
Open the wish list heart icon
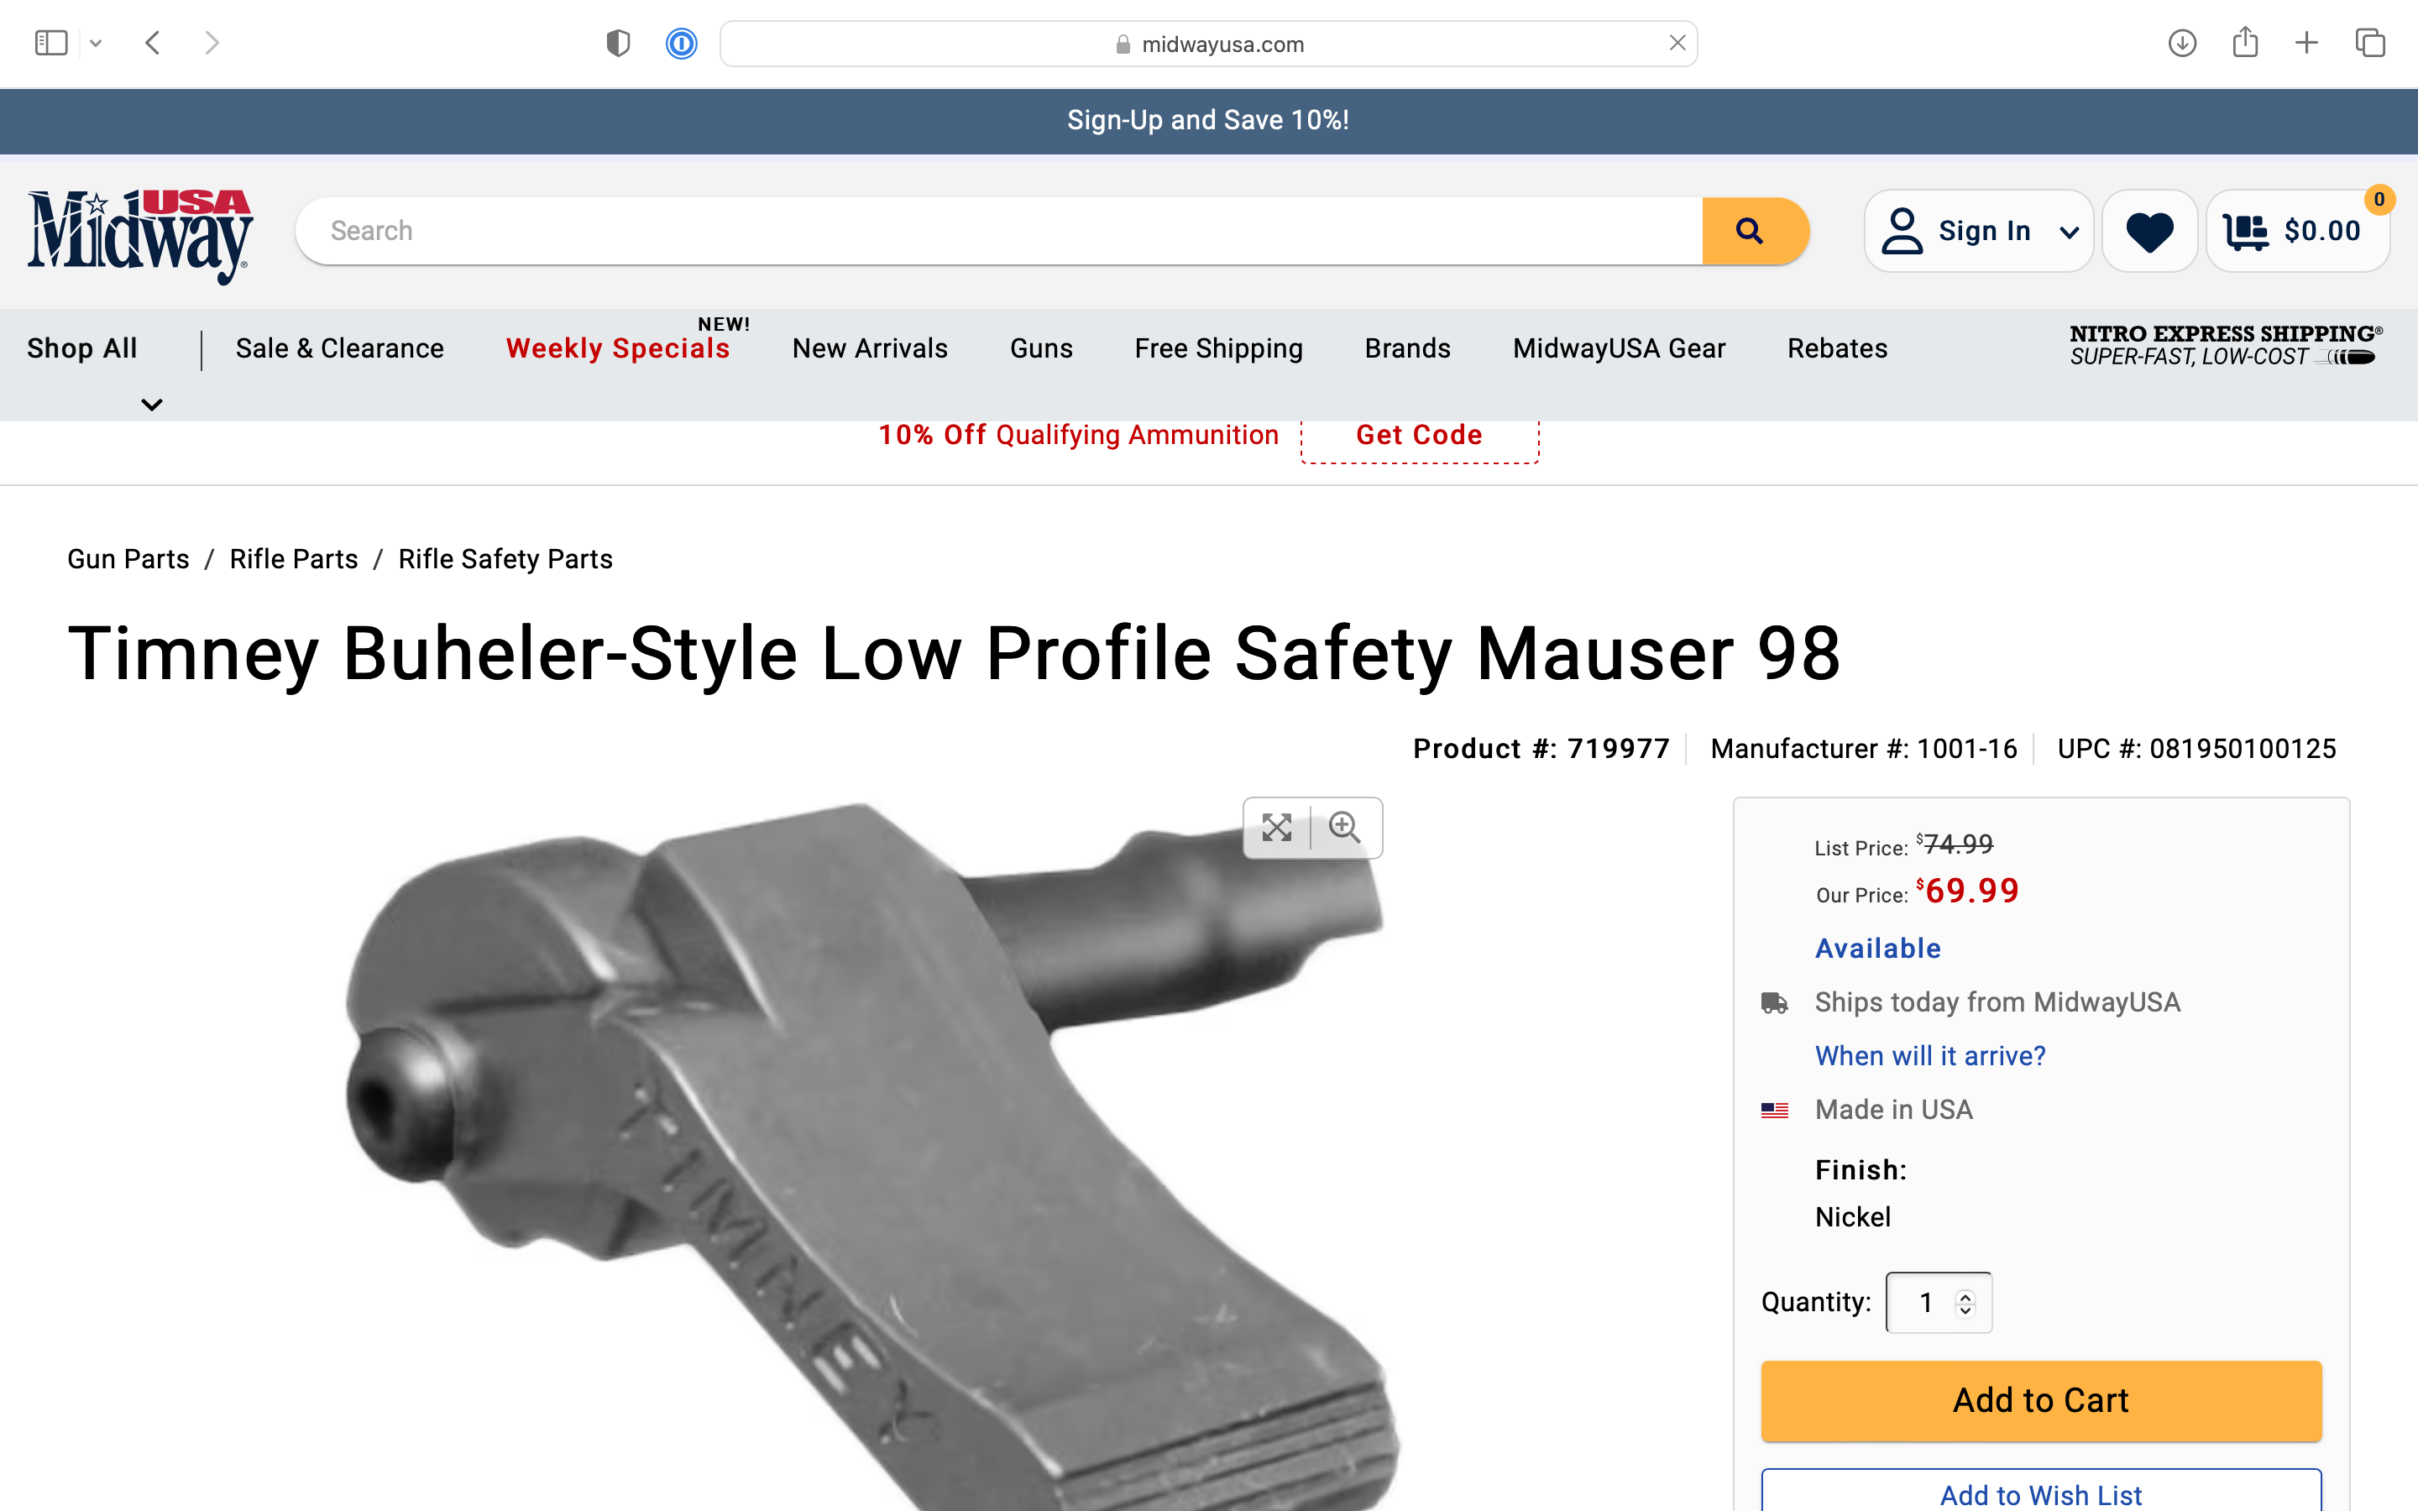click(x=2149, y=231)
